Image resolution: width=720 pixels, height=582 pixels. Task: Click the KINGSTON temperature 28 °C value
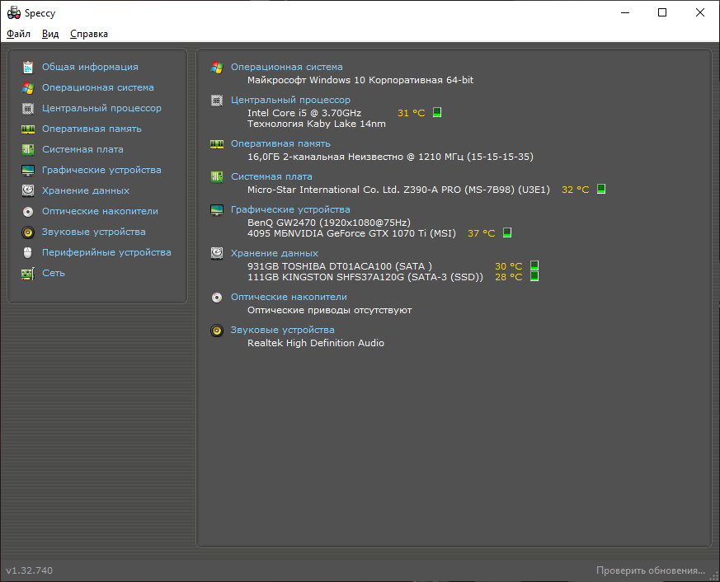pyautogui.click(x=508, y=277)
